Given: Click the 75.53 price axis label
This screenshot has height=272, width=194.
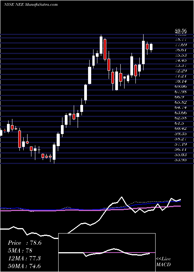Looking at the screenshot, I should (x=180, y=55).
